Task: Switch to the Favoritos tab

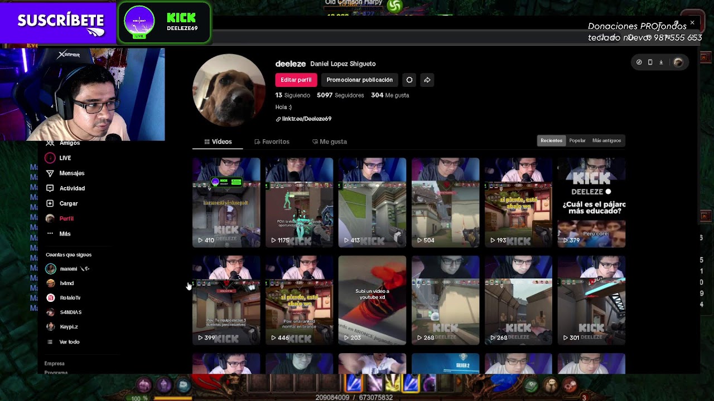Action: click(272, 141)
